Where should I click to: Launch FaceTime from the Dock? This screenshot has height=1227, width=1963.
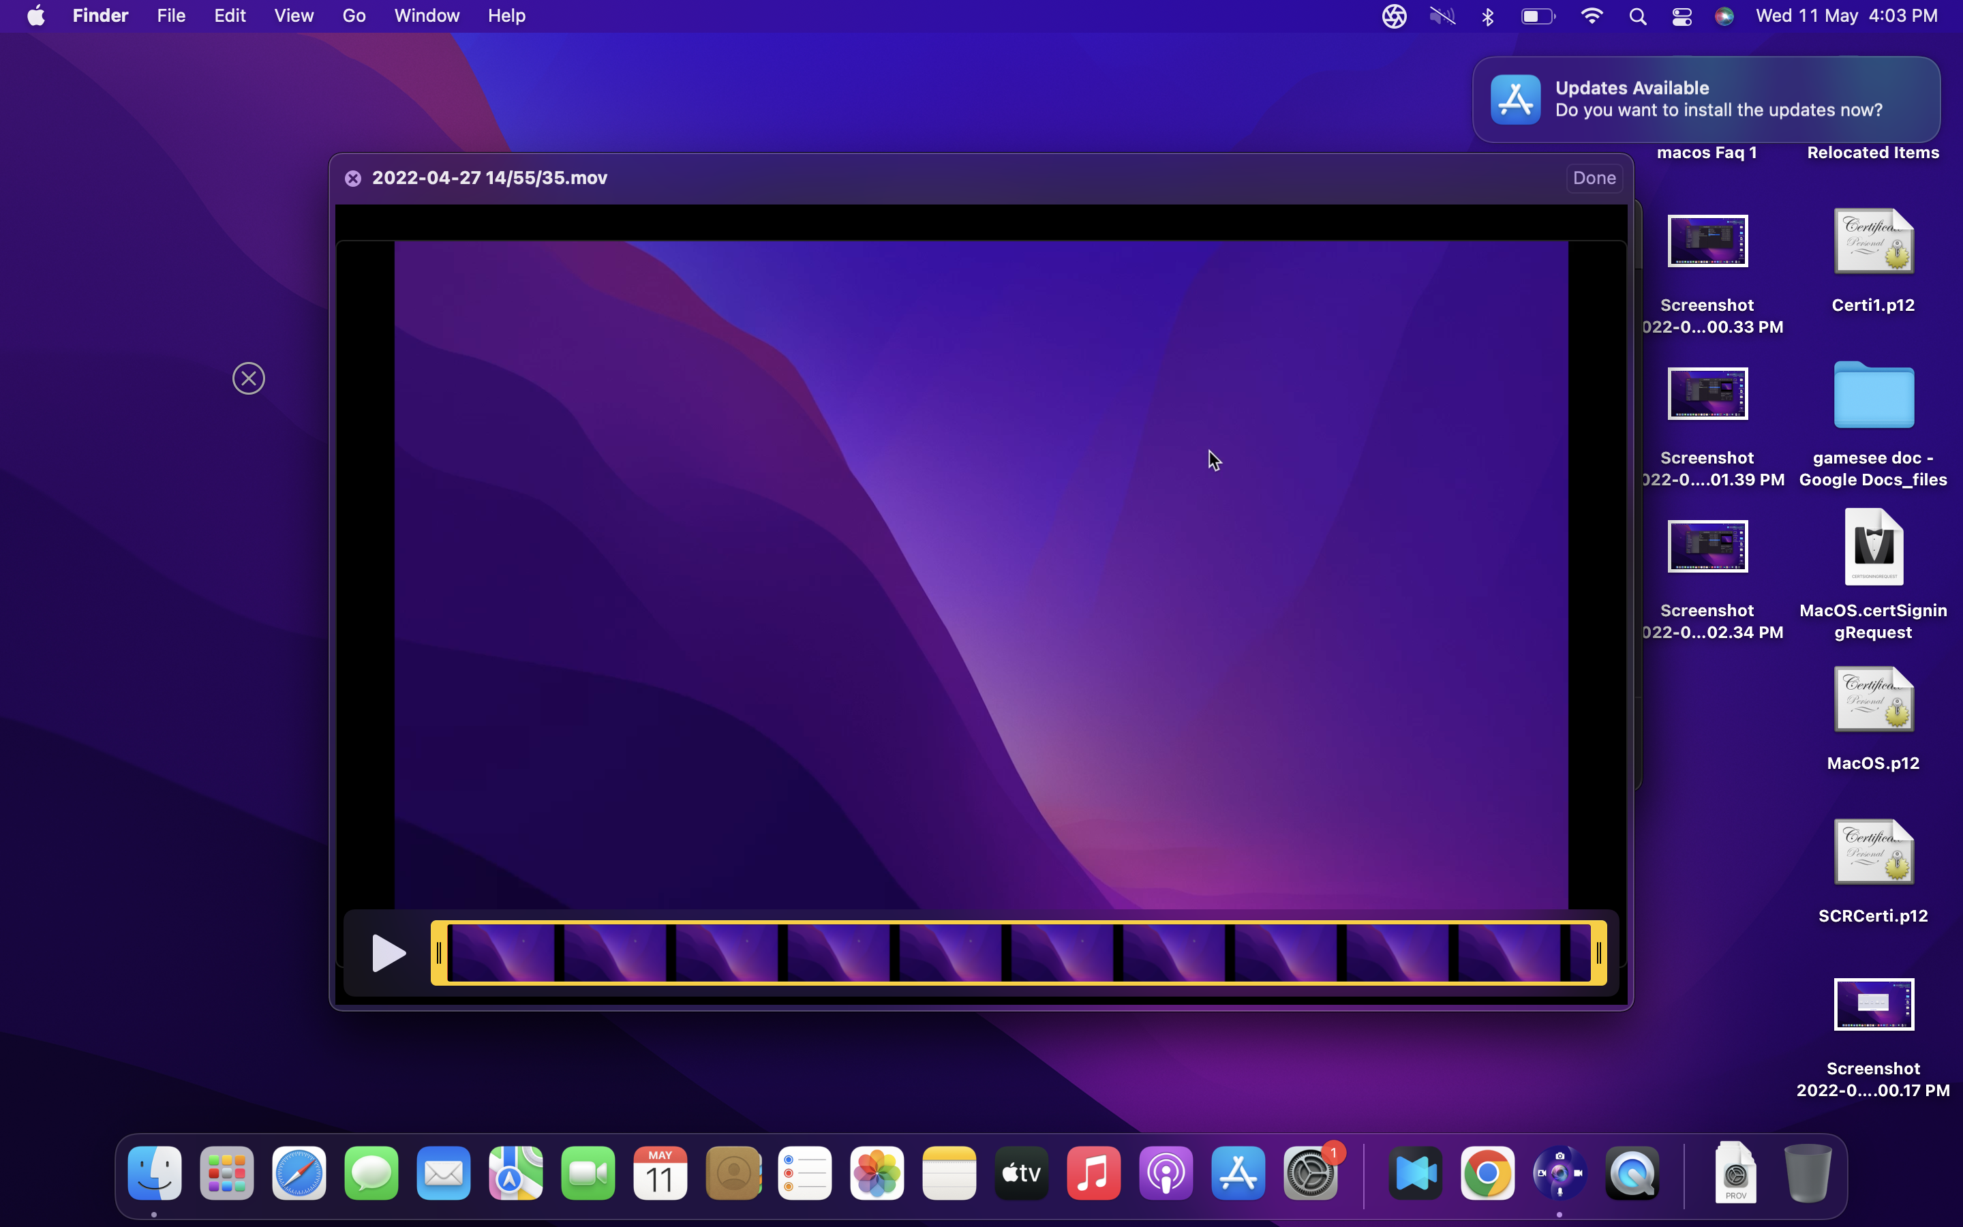pyautogui.click(x=588, y=1172)
